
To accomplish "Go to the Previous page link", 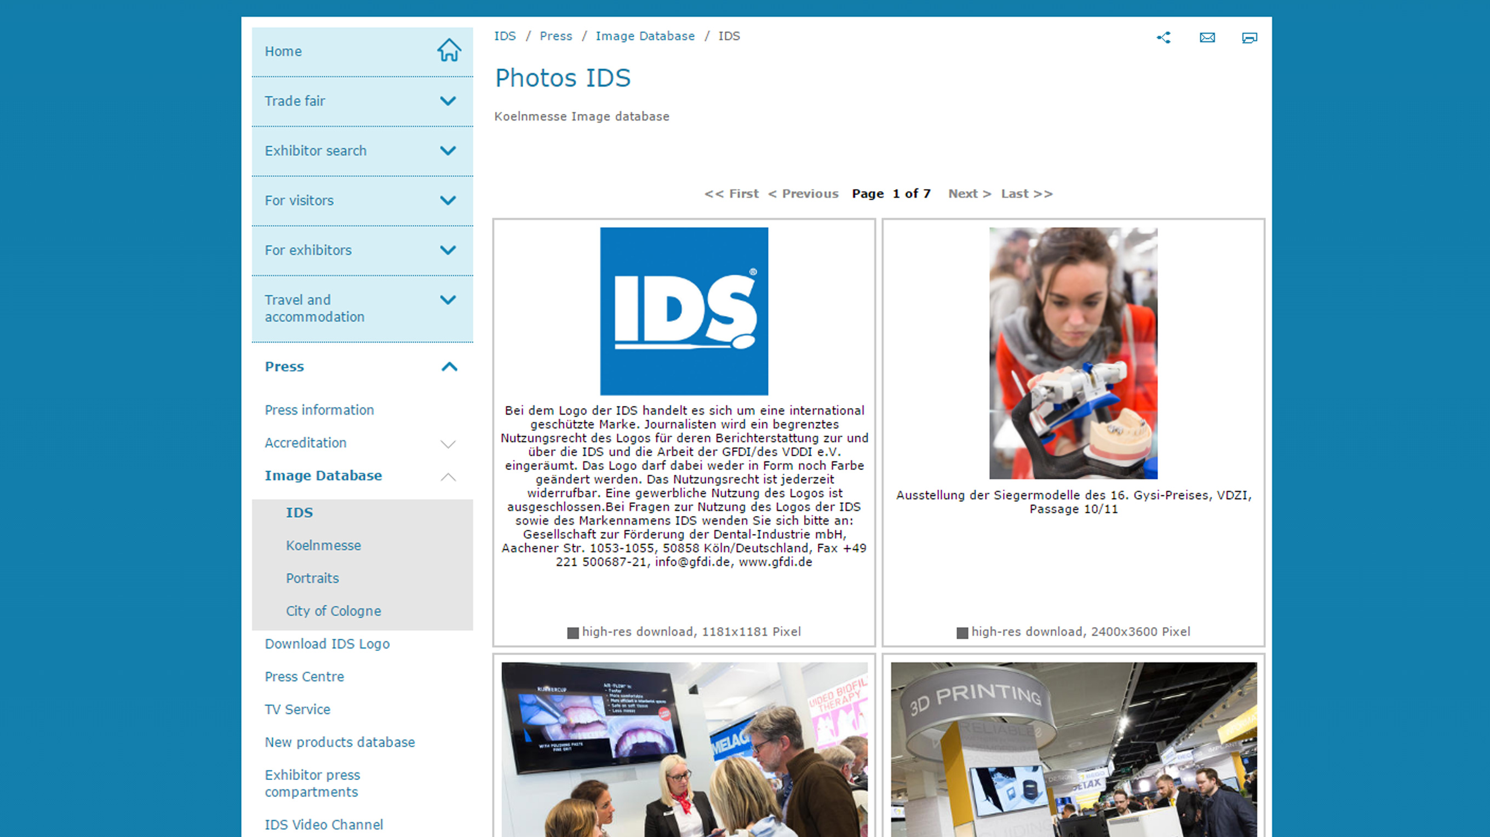I will (x=804, y=194).
